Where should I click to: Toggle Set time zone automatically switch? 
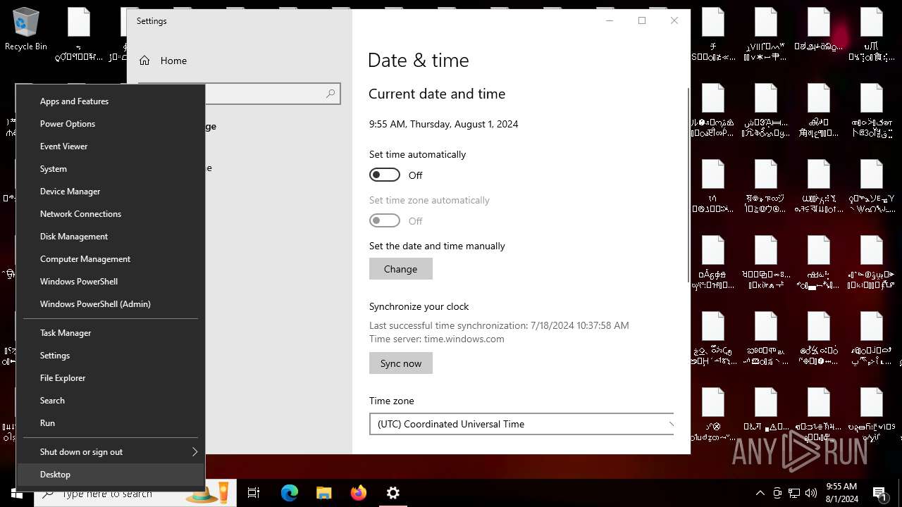(385, 220)
